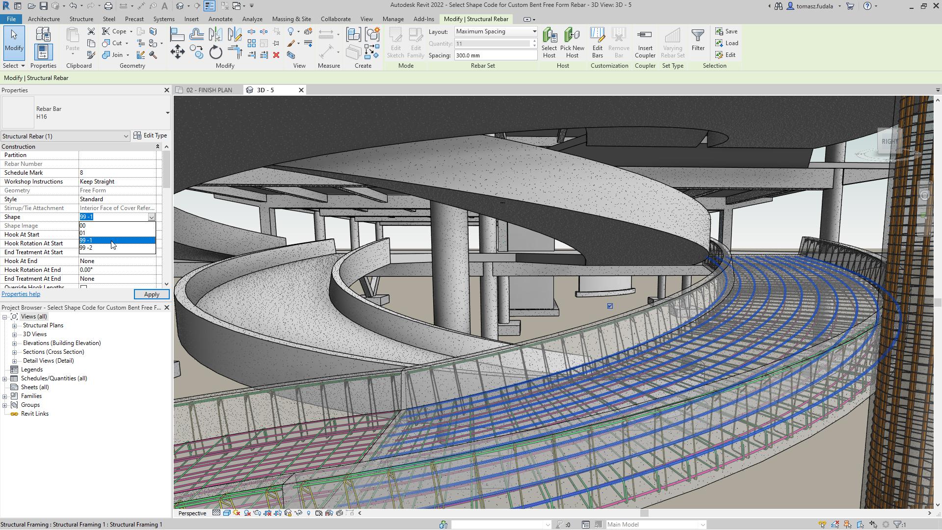This screenshot has height=530, width=942.
Task: Expand the Sections Cross Section tree
Action: coord(14,352)
